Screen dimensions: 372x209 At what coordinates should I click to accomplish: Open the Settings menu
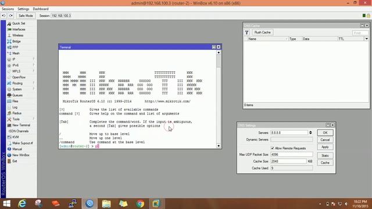pyautogui.click(x=23, y=9)
